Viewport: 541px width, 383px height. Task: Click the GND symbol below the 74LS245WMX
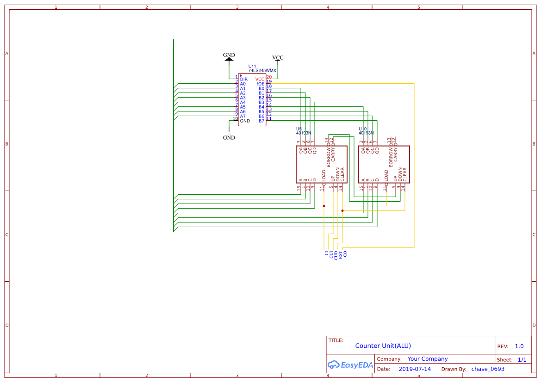229,135
